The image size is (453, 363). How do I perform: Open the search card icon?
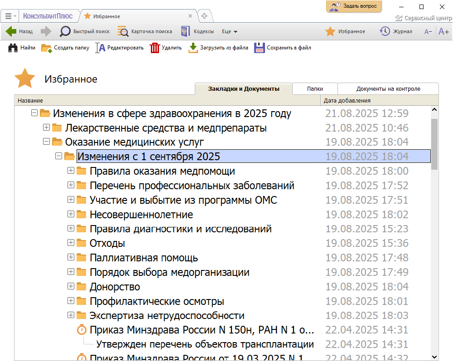(x=123, y=31)
